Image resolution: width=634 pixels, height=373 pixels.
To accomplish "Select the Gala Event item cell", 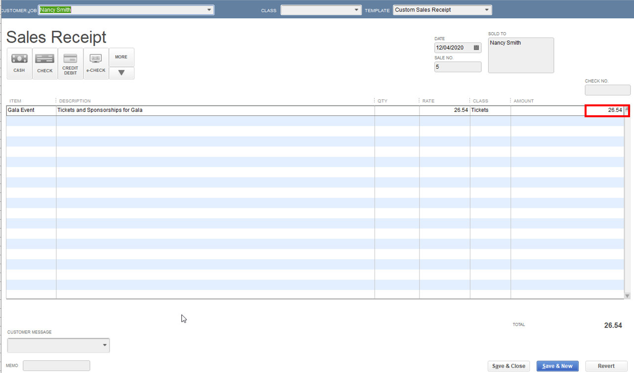I will (32, 110).
